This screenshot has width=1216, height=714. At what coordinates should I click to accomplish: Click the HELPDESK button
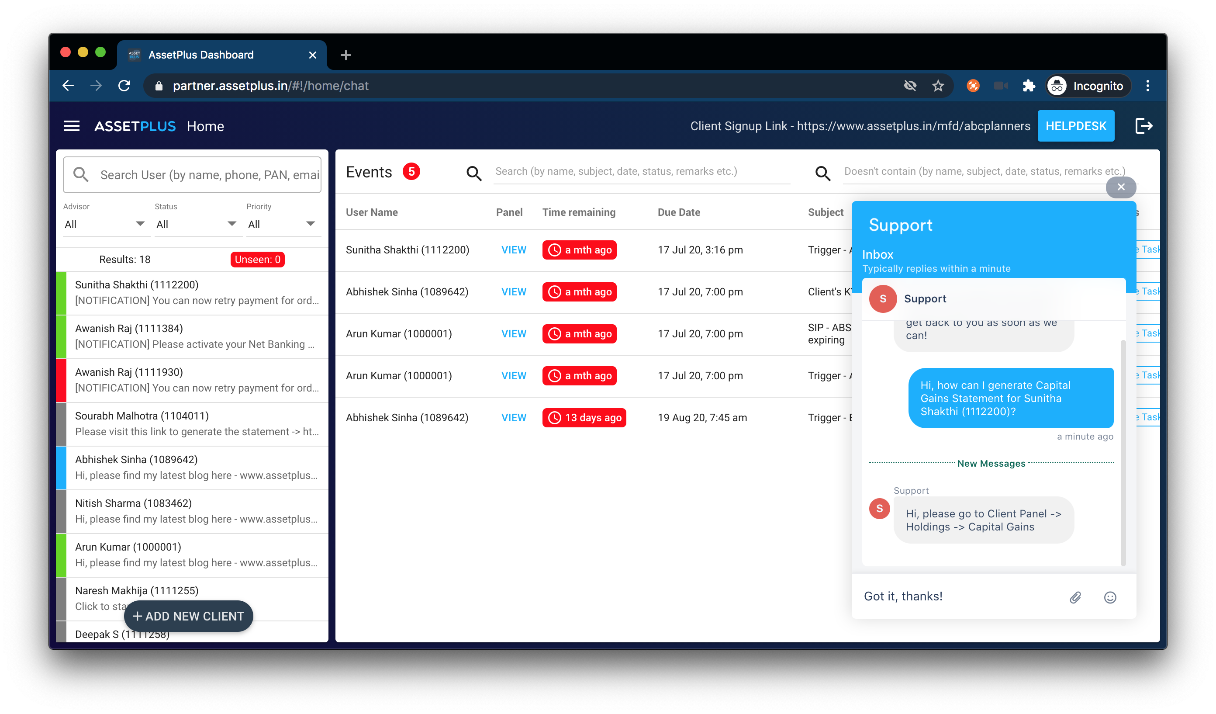[x=1076, y=126]
